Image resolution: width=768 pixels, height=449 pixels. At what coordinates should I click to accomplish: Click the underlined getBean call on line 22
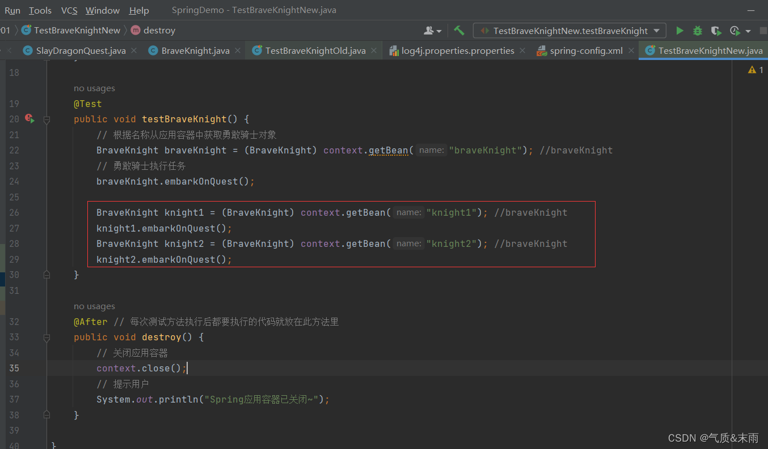pos(389,151)
